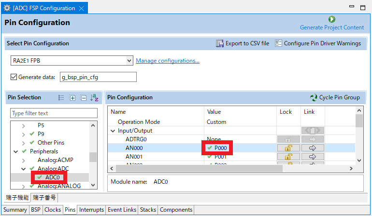Select the Other Pins tree label
This screenshot has width=372, height=216.
[x=51, y=143]
